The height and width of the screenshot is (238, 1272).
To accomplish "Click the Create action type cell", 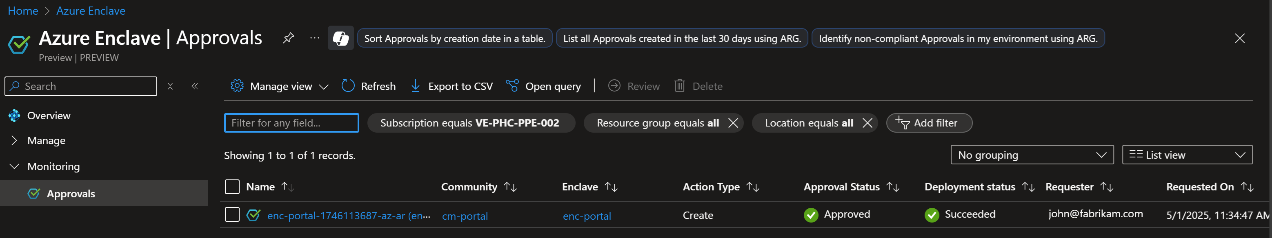I will (698, 215).
